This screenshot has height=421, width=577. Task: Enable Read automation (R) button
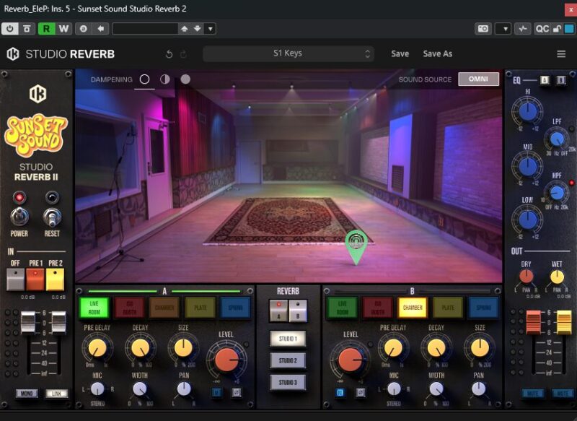[46, 29]
